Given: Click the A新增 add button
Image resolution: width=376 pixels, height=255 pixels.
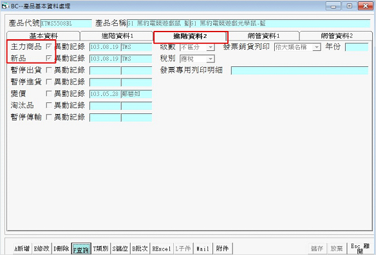Looking at the screenshot, I should coord(22,249).
